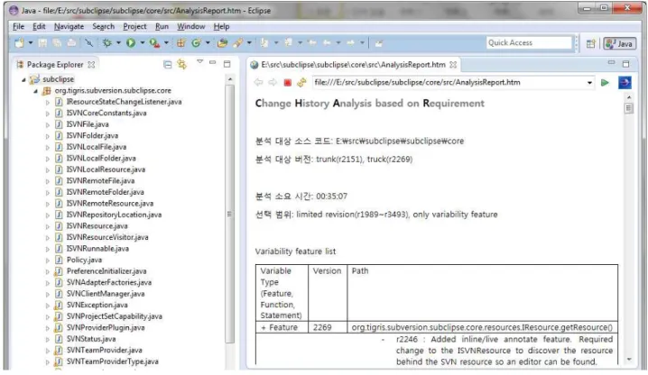Open the Project menu
The image size is (648, 375).
pyautogui.click(x=134, y=26)
